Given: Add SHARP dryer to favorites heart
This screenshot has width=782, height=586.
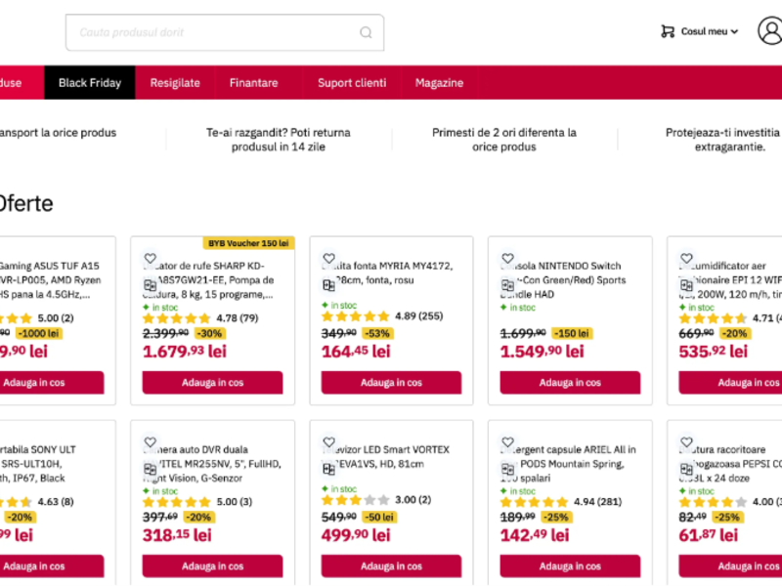Looking at the screenshot, I should (151, 259).
